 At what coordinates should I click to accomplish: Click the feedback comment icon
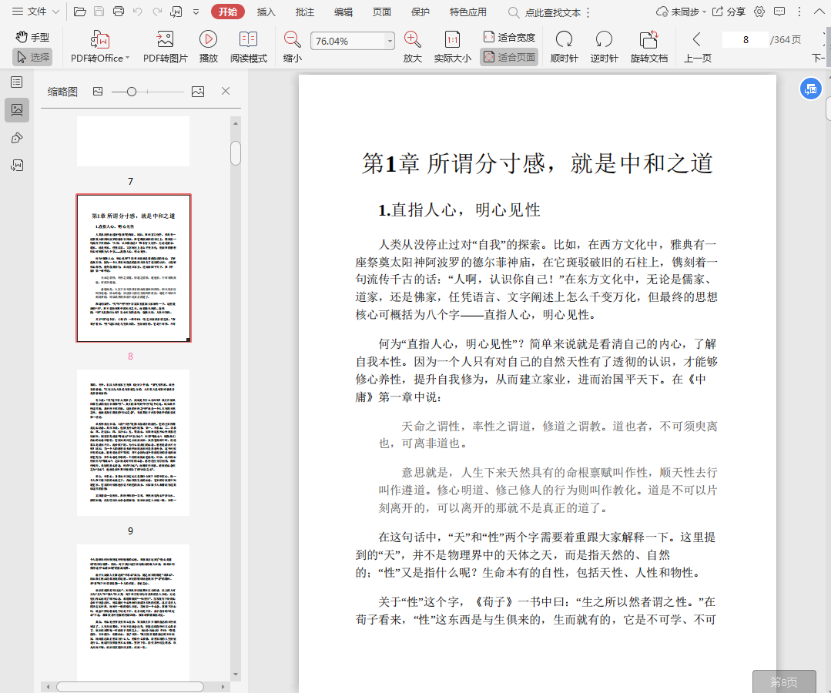779,12
